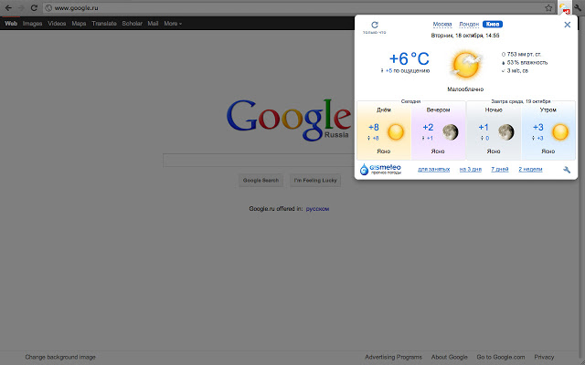Viewport: 585px width, 365px height.
Task: Open the на 3 дня forecast link
Action: pos(471,170)
